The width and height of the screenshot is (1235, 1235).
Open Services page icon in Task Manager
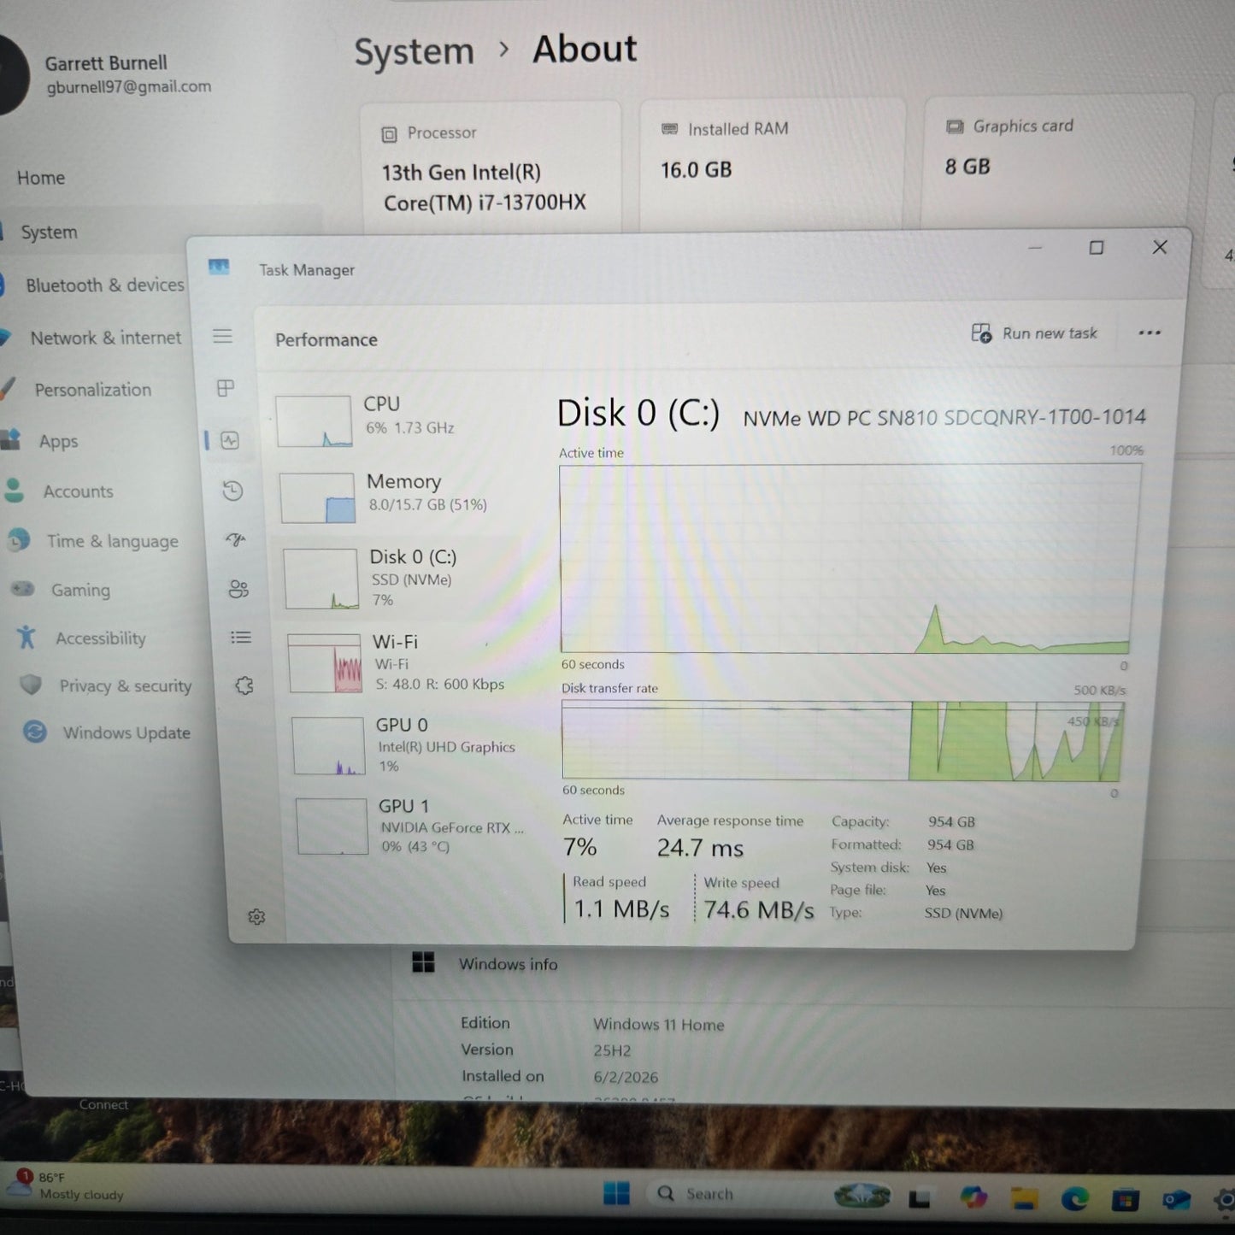(x=244, y=685)
